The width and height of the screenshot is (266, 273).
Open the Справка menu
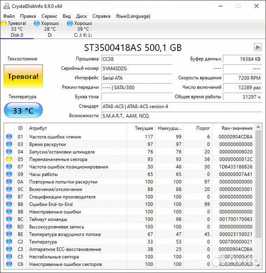point(101,16)
